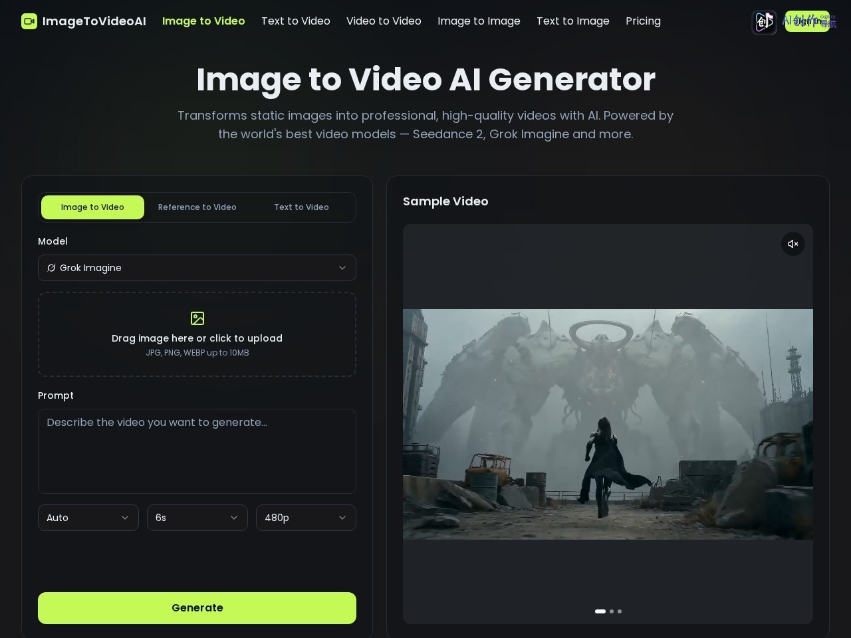Viewport: 851px width, 638px height.
Task: Open the Pricing page
Action: [643, 21]
